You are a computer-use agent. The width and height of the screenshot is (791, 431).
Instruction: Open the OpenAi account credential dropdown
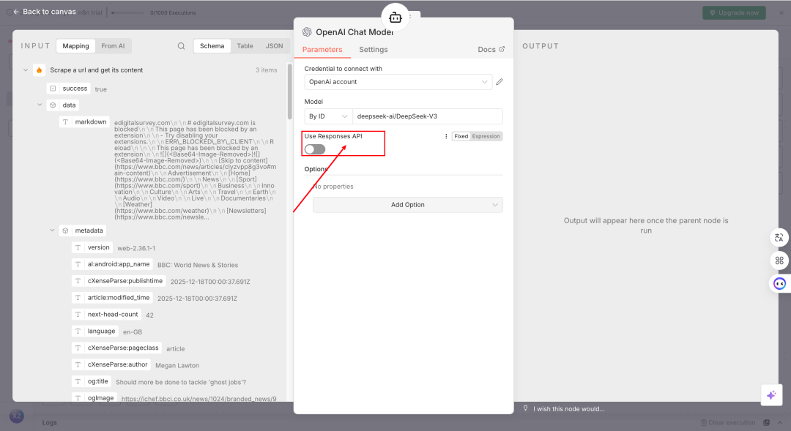(x=398, y=82)
